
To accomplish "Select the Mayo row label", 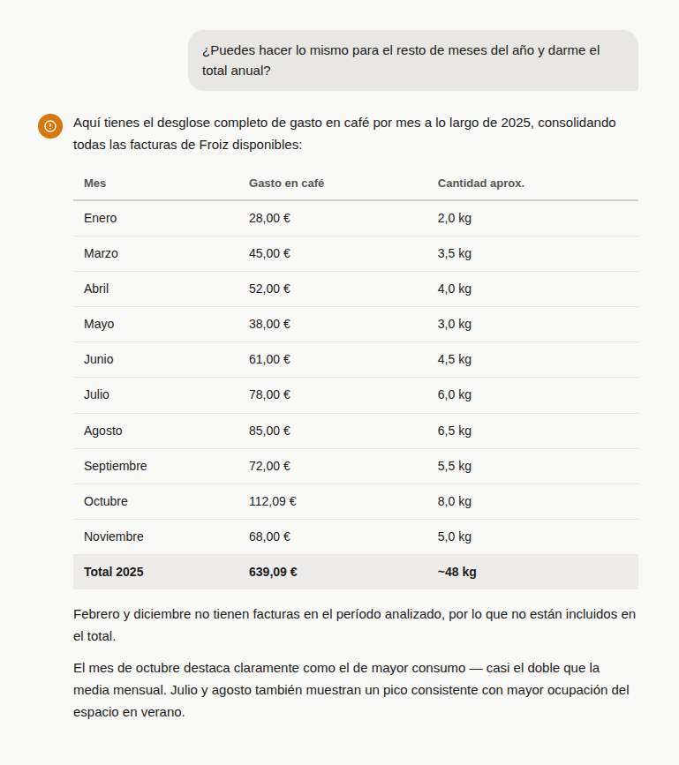I will click(99, 324).
